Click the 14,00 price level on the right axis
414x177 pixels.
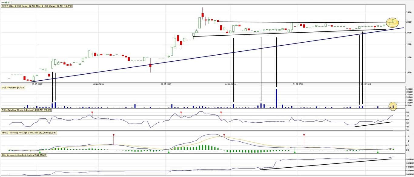click(408, 72)
